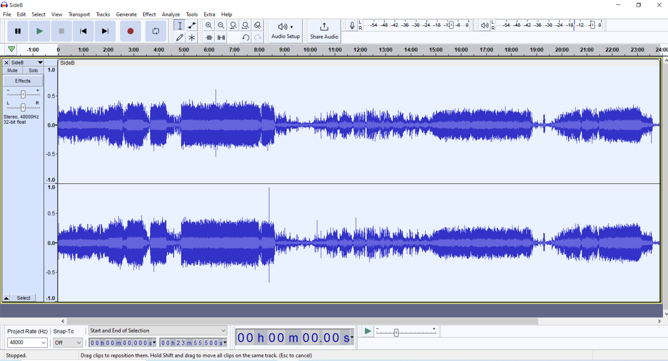Image resolution: width=668 pixels, height=361 pixels.
Task: Click the Undo arrow
Action: pos(245,37)
